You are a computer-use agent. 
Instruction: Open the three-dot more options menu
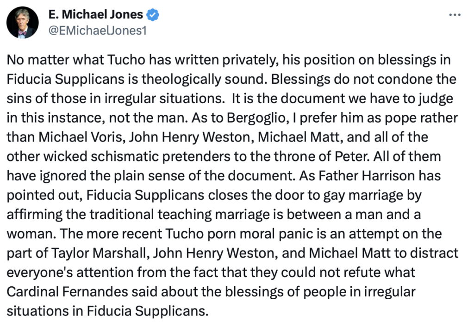point(455,15)
